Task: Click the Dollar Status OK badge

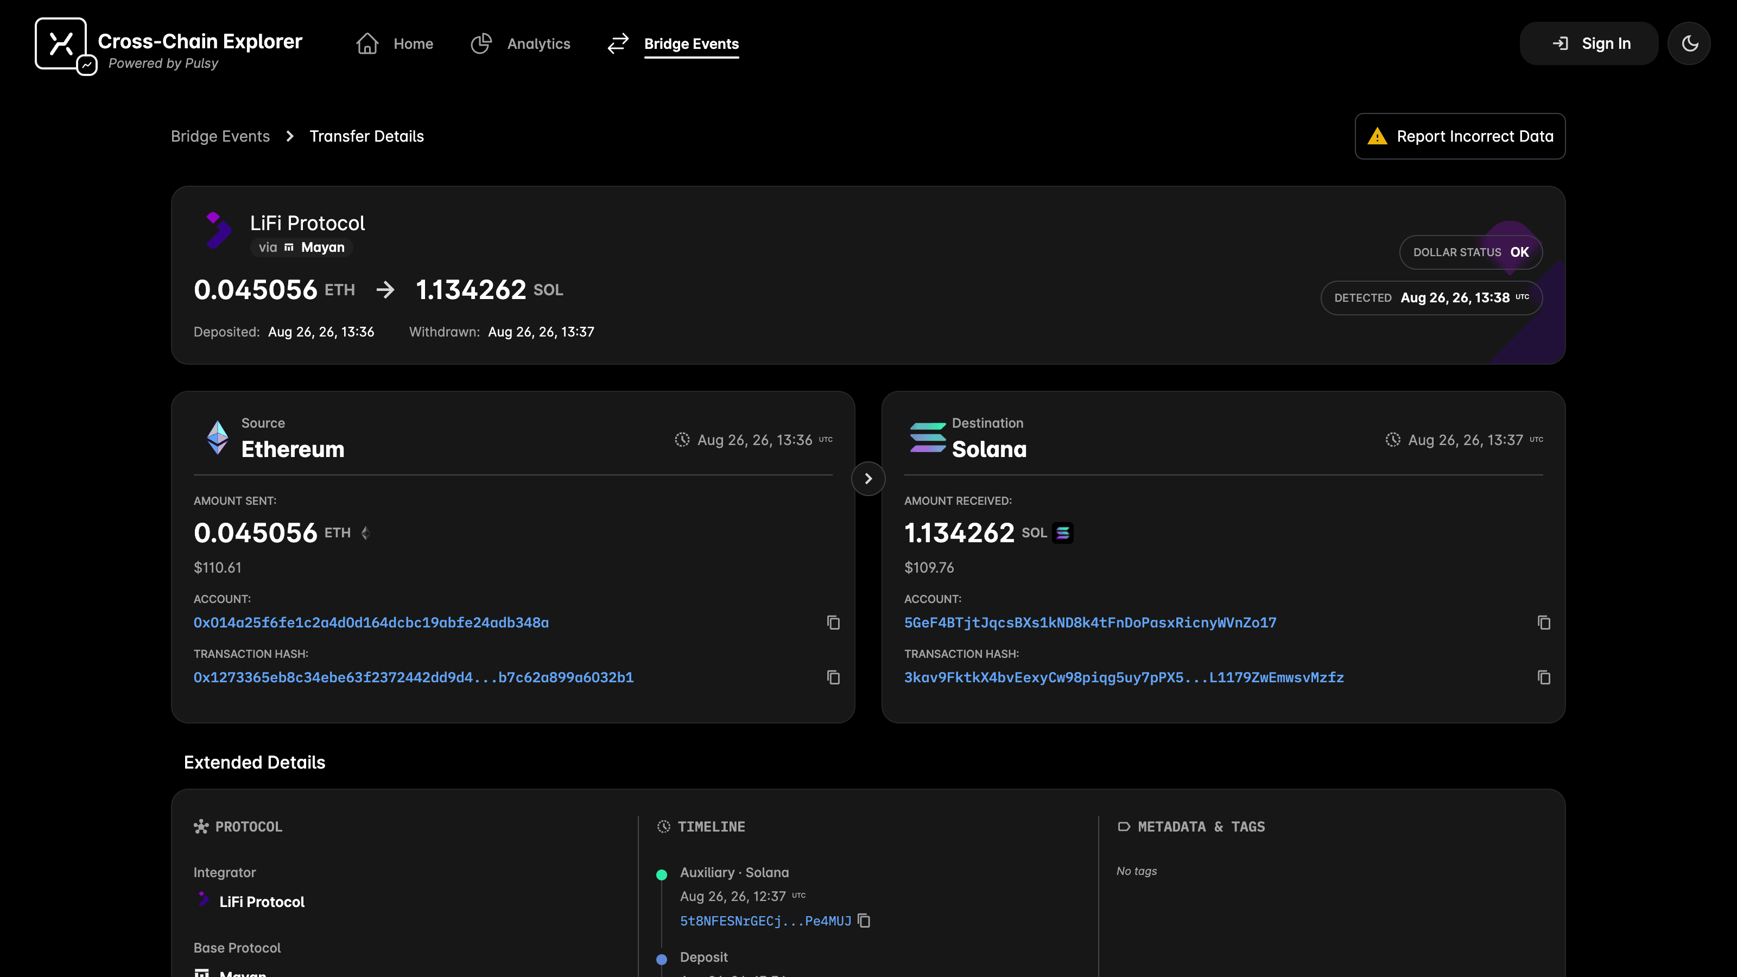Action: (1470, 252)
